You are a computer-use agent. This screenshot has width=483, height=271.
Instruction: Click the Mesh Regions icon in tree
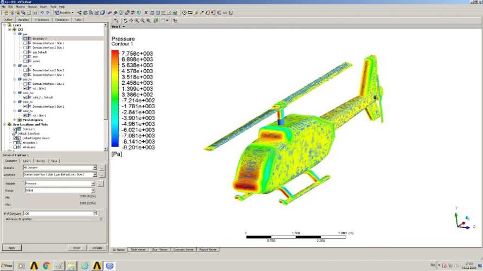coord(20,120)
